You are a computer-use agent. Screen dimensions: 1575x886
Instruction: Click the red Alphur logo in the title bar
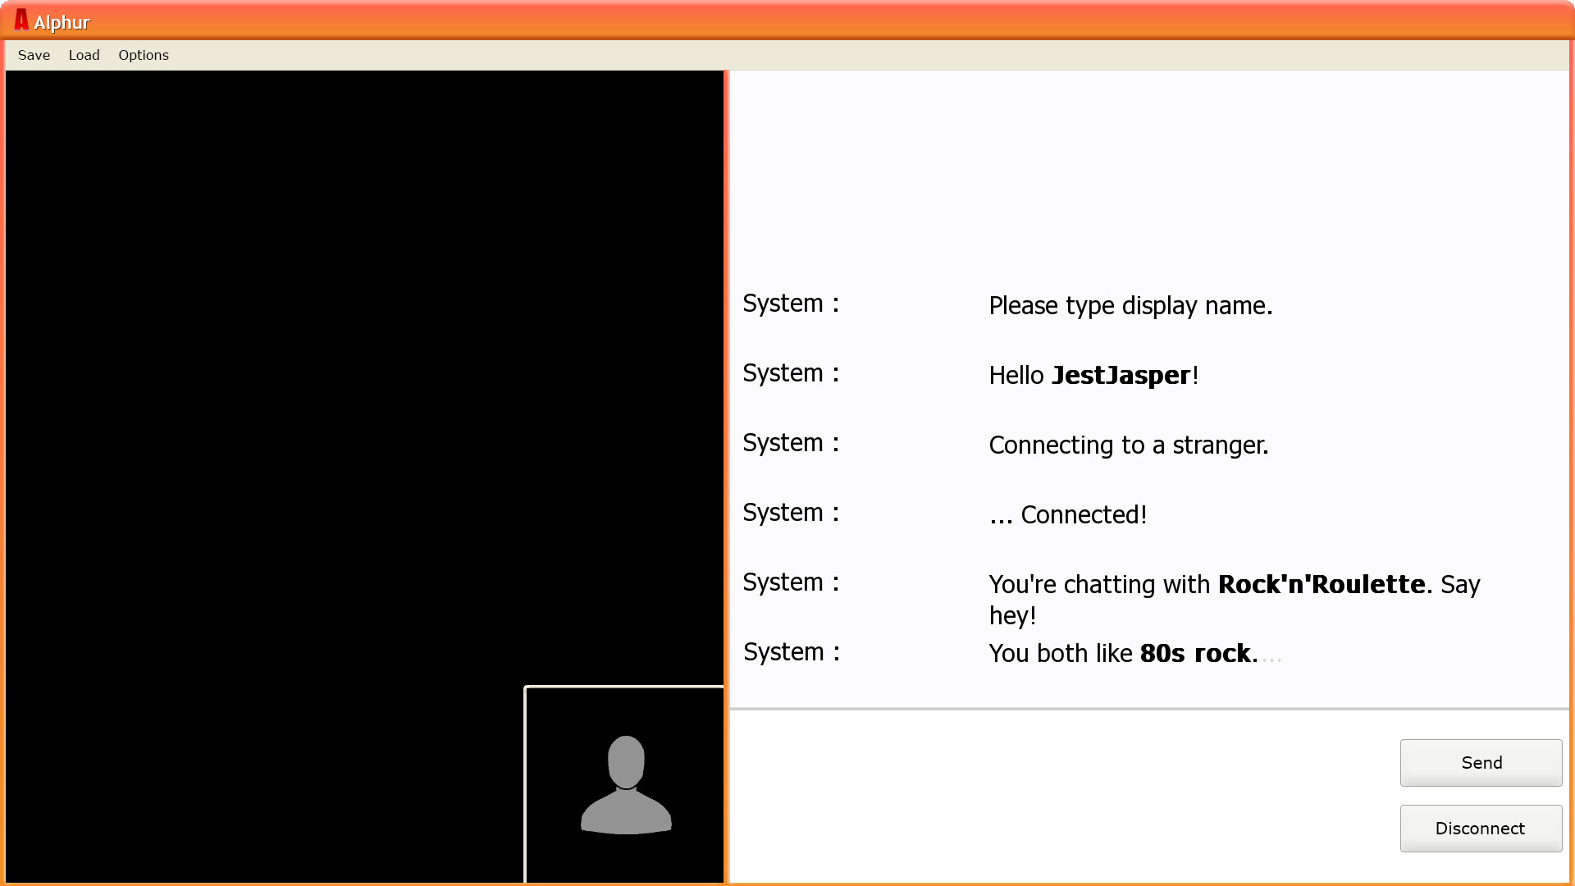21,21
